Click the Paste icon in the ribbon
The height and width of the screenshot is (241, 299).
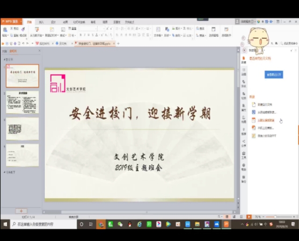pos(5,29)
